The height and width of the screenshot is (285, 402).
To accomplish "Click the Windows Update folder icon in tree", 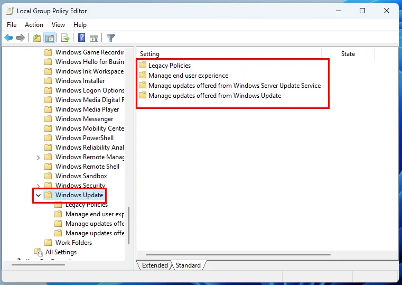I will tap(48, 195).
